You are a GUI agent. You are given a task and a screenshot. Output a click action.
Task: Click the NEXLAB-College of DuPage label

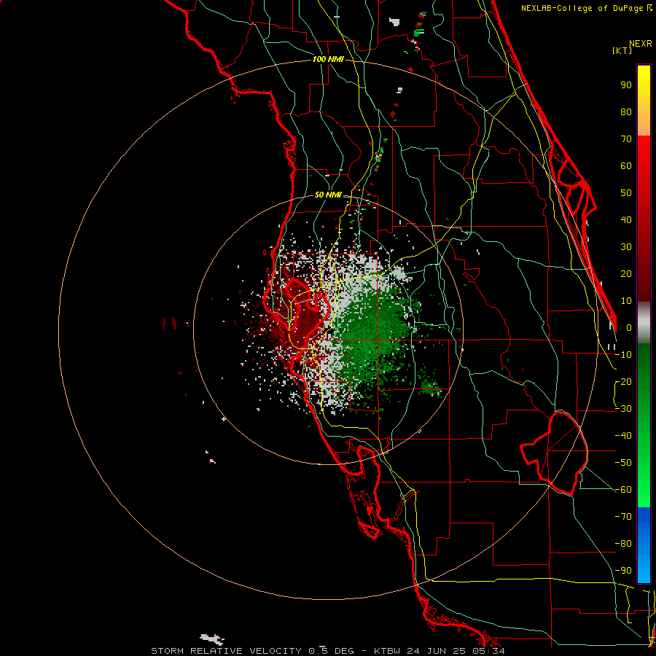tap(584, 8)
